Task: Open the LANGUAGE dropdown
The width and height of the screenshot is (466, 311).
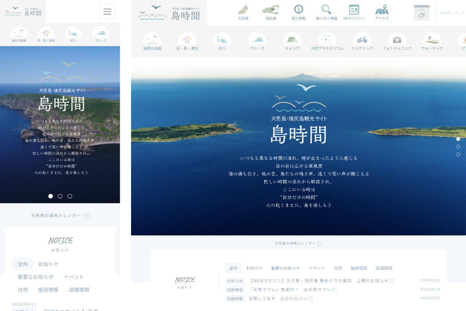Action: [x=451, y=13]
